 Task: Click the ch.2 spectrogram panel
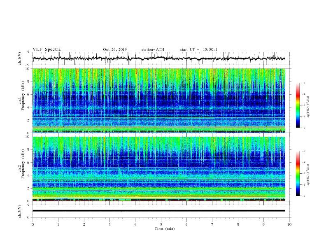[158, 169]
